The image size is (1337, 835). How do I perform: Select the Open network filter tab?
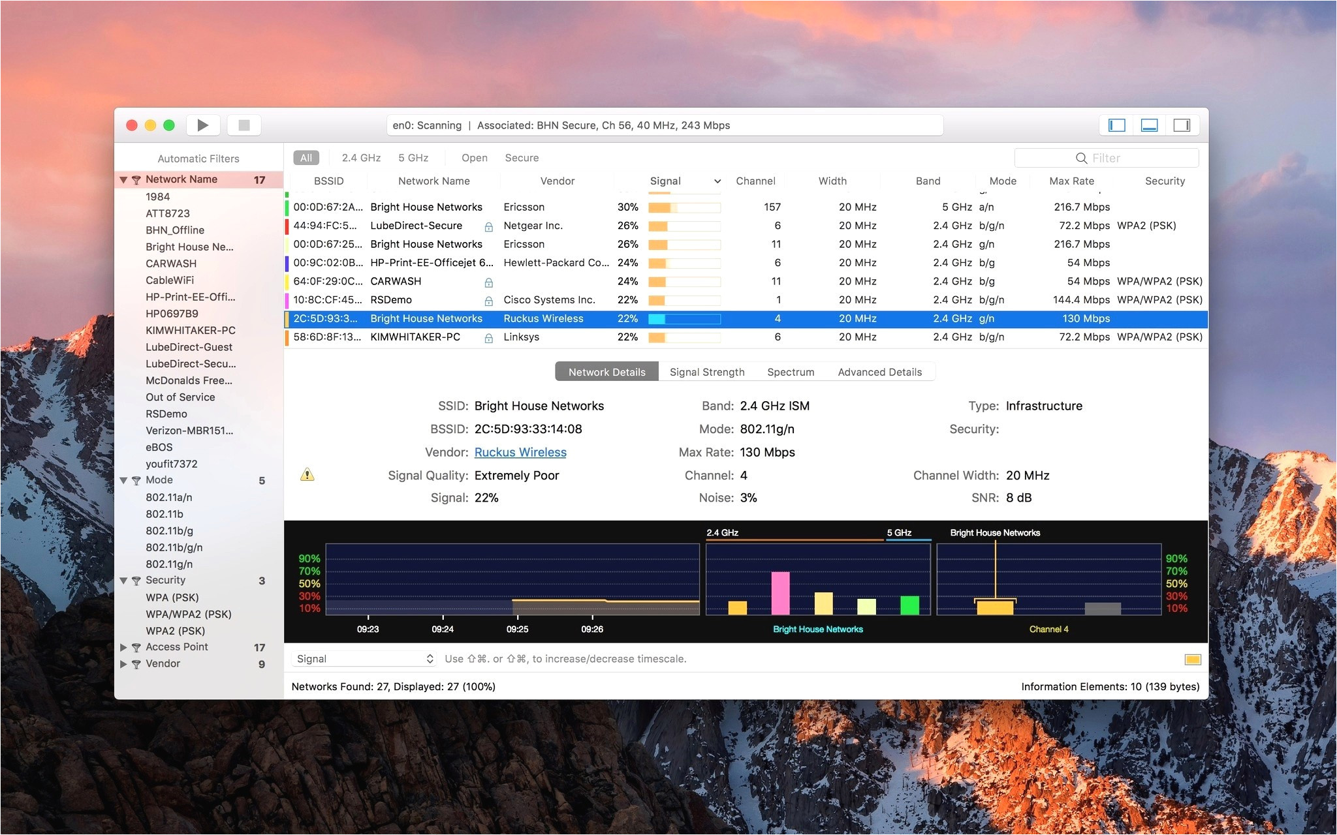(x=473, y=158)
